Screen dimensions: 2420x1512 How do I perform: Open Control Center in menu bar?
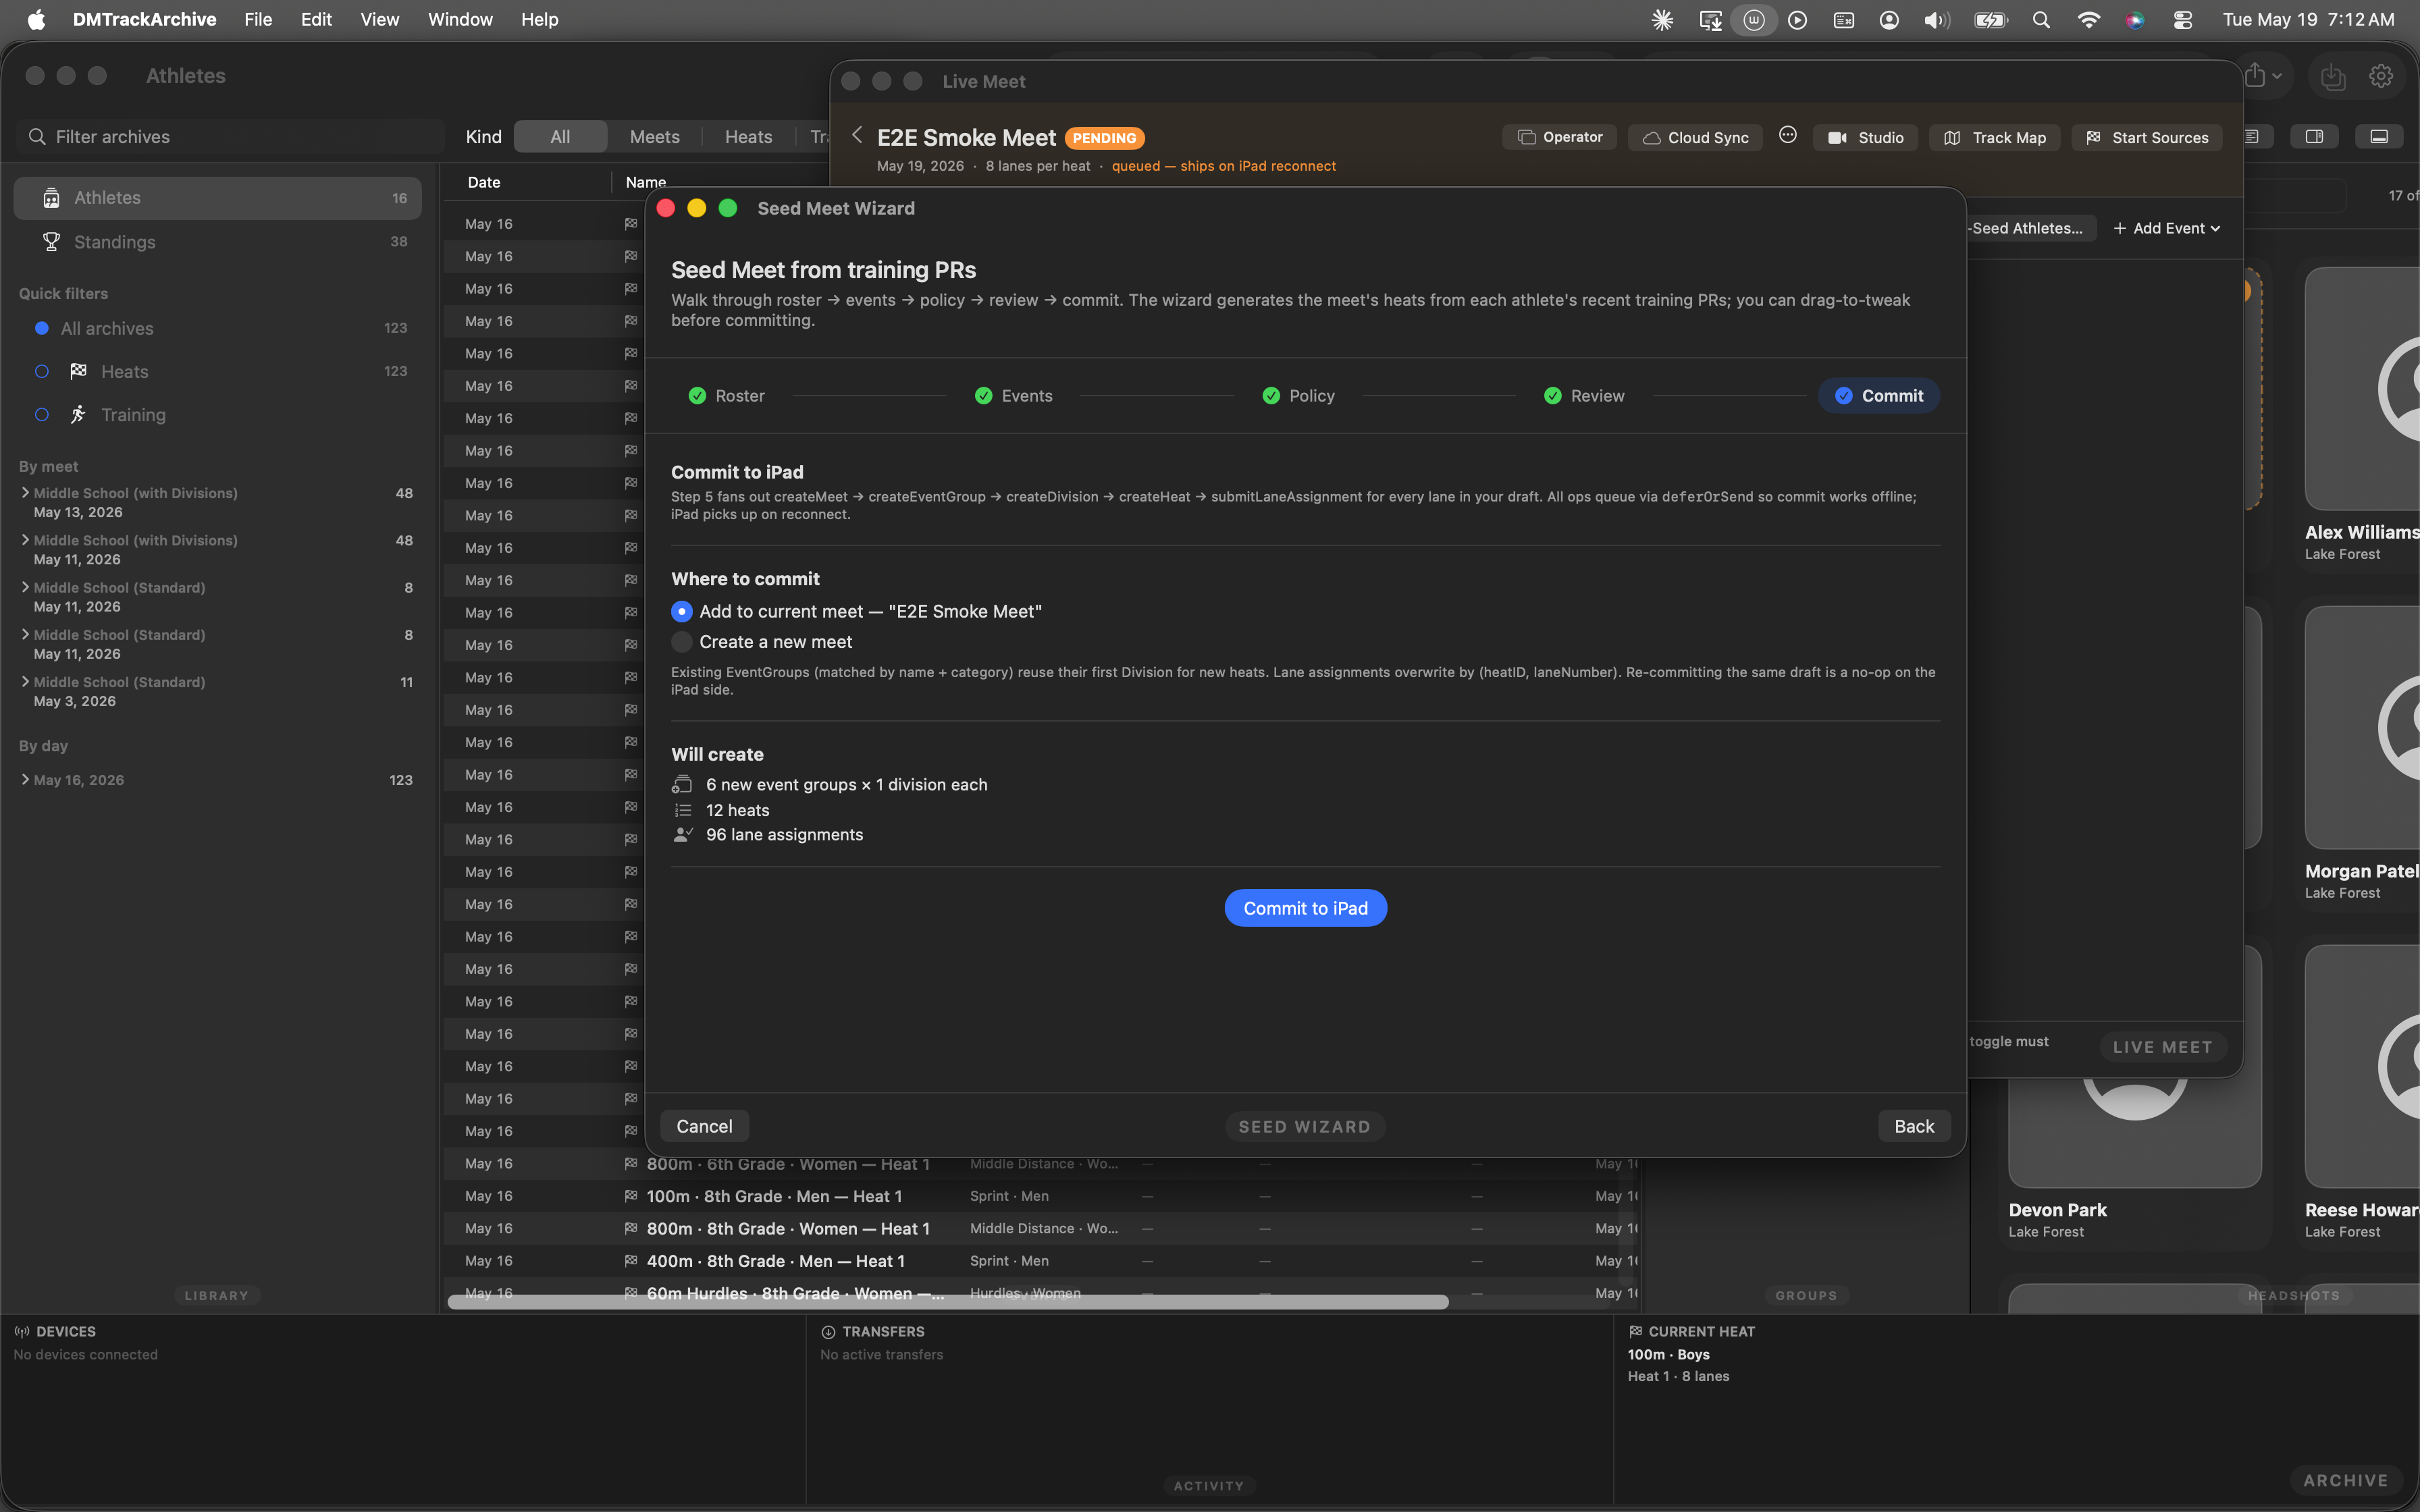pos(2183,20)
